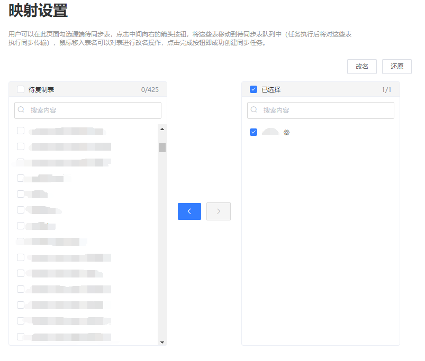Click the 还原 restore button

click(x=396, y=67)
